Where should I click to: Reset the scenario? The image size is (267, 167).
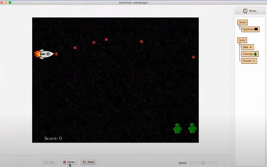click(88, 162)
